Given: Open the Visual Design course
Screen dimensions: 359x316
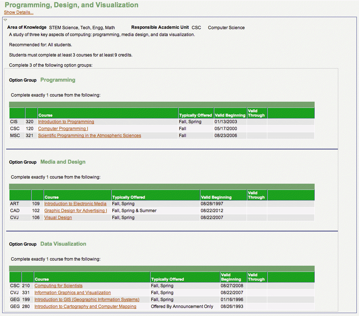Looking at the screenshot, I should coord(58,218).
